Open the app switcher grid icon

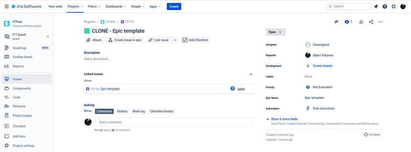(7, 7)
